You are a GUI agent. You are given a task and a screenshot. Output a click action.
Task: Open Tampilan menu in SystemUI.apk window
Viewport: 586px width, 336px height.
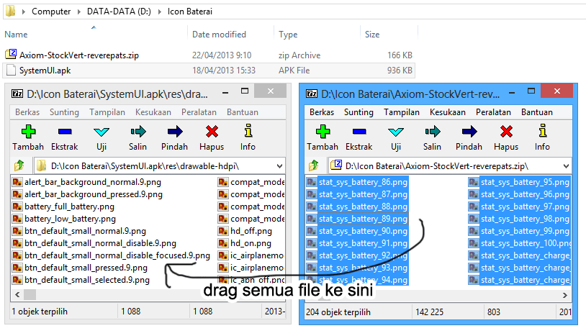coord(107,112)
